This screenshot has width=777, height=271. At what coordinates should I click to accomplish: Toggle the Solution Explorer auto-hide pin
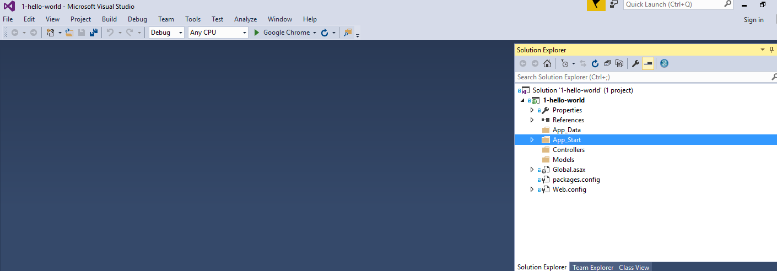(771, 50)
